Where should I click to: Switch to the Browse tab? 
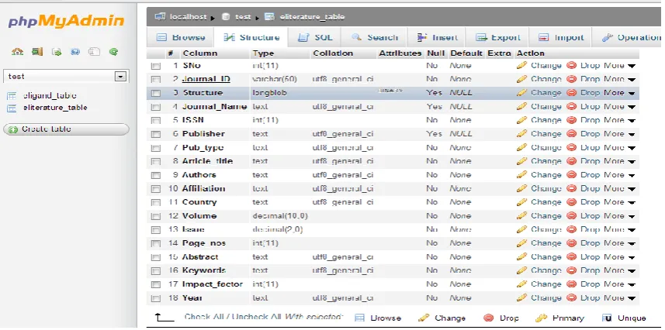(181, 37)
